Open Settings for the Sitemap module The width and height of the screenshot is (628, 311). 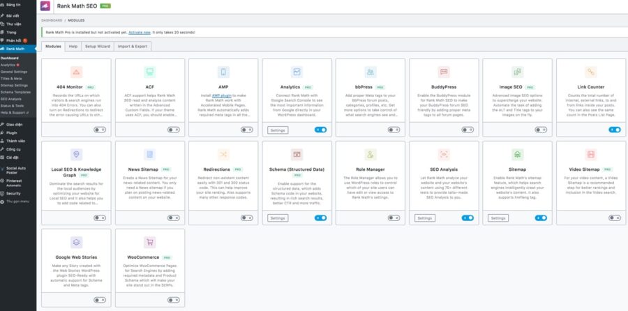(x=498, y=218)
